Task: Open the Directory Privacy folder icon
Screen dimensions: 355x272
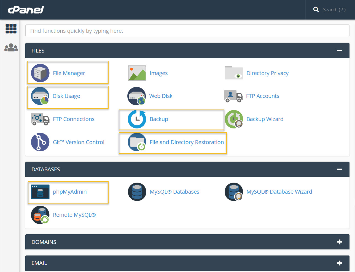Action: 234,73
